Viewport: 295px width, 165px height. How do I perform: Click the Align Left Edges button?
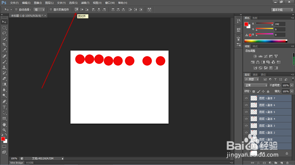pyautogui.click(x=94, y=10)
